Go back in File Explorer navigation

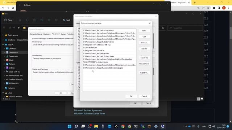(x=4, y=28)
